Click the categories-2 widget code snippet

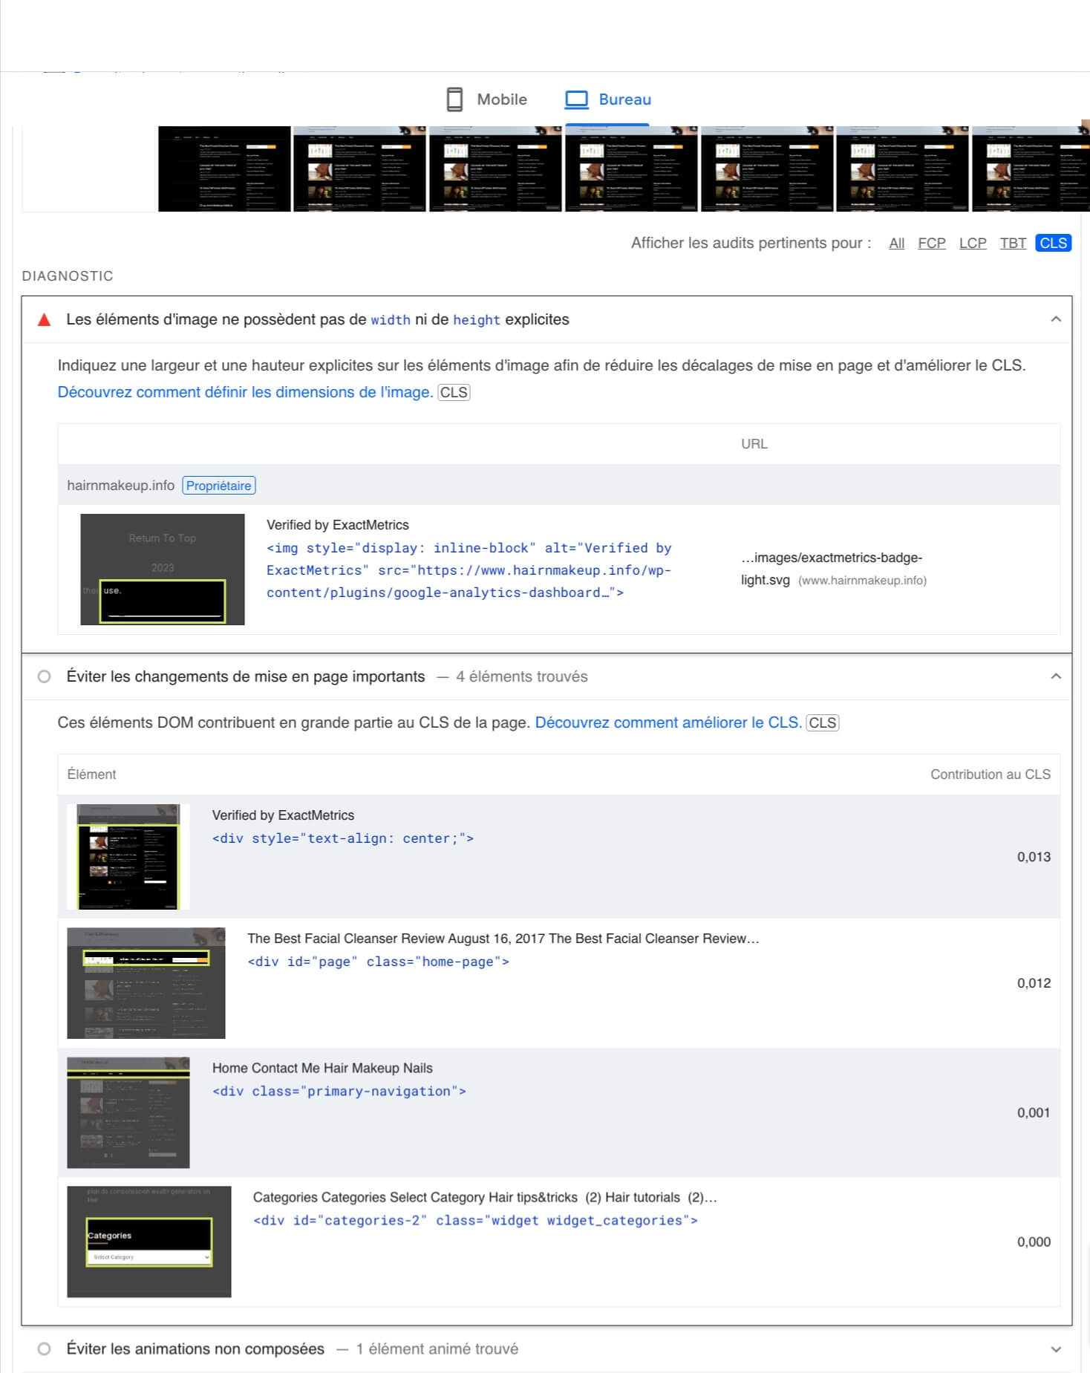pos(475,1220)
